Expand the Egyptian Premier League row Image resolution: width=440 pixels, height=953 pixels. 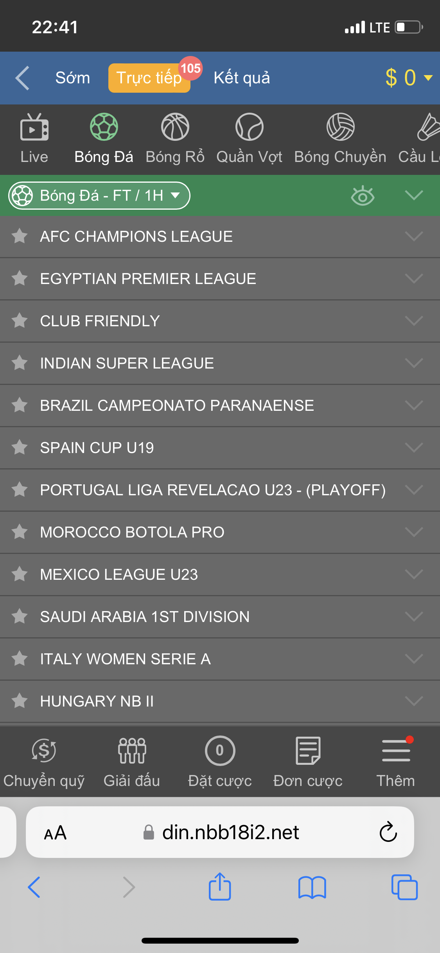coord(414,279)
